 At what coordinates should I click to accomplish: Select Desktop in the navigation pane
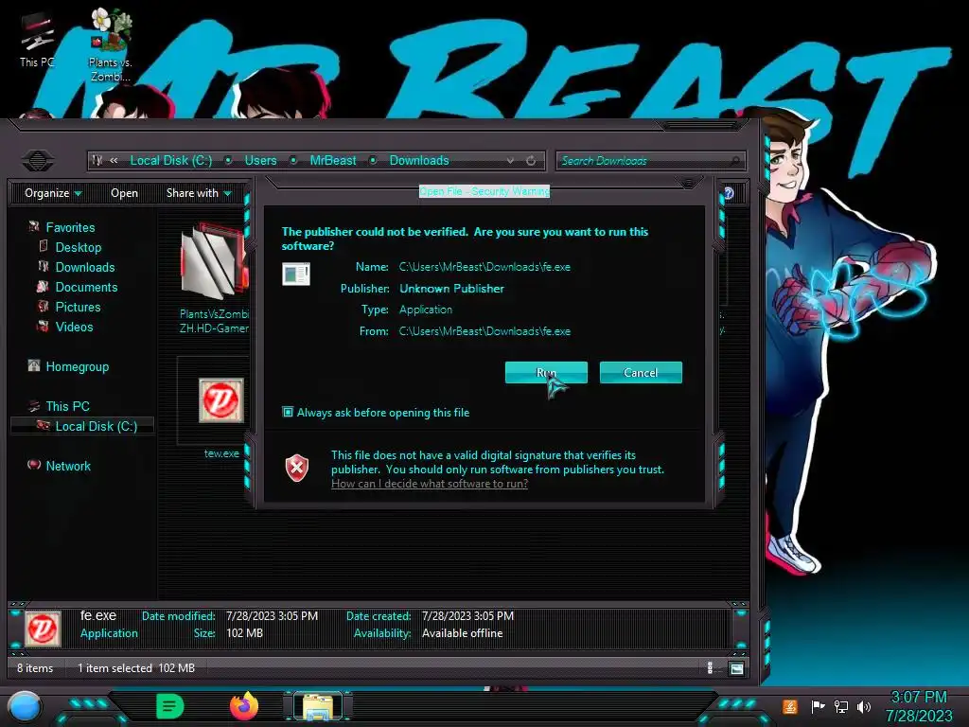tap(78, 247)
